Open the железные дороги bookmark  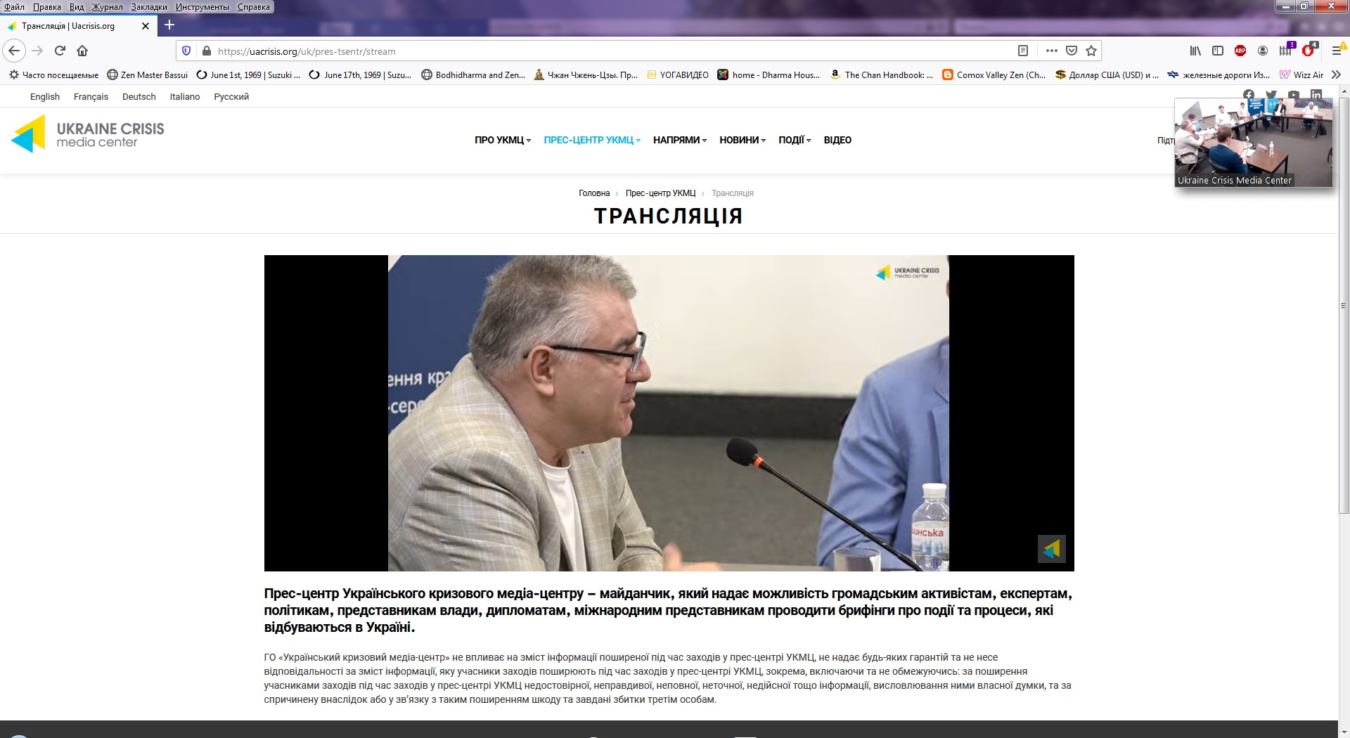1219,75
